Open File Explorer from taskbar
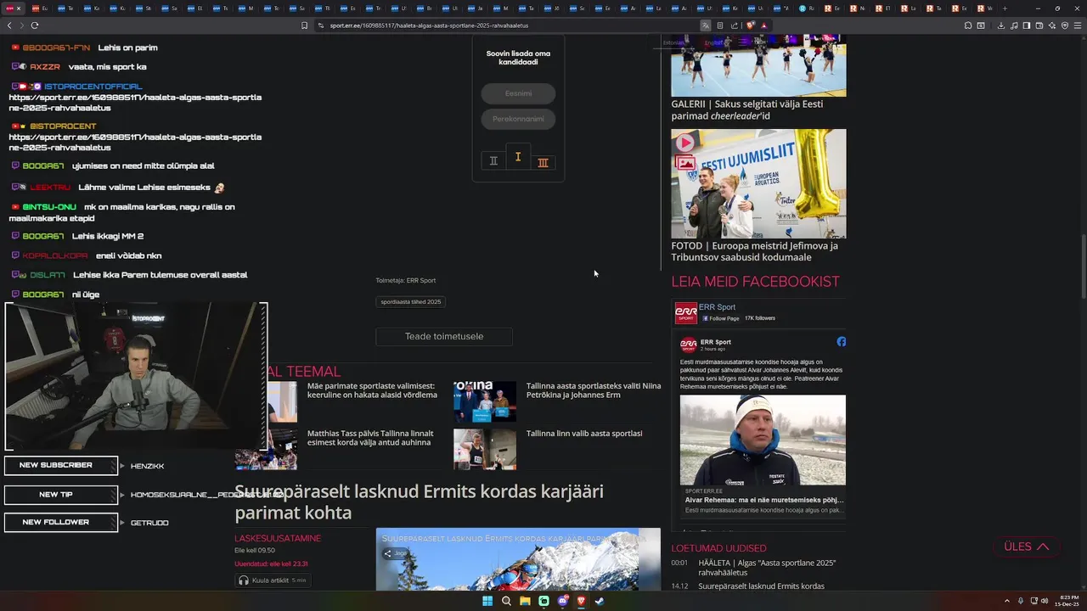The height and width of the screenshot is (611, 1087). [525, 601]
